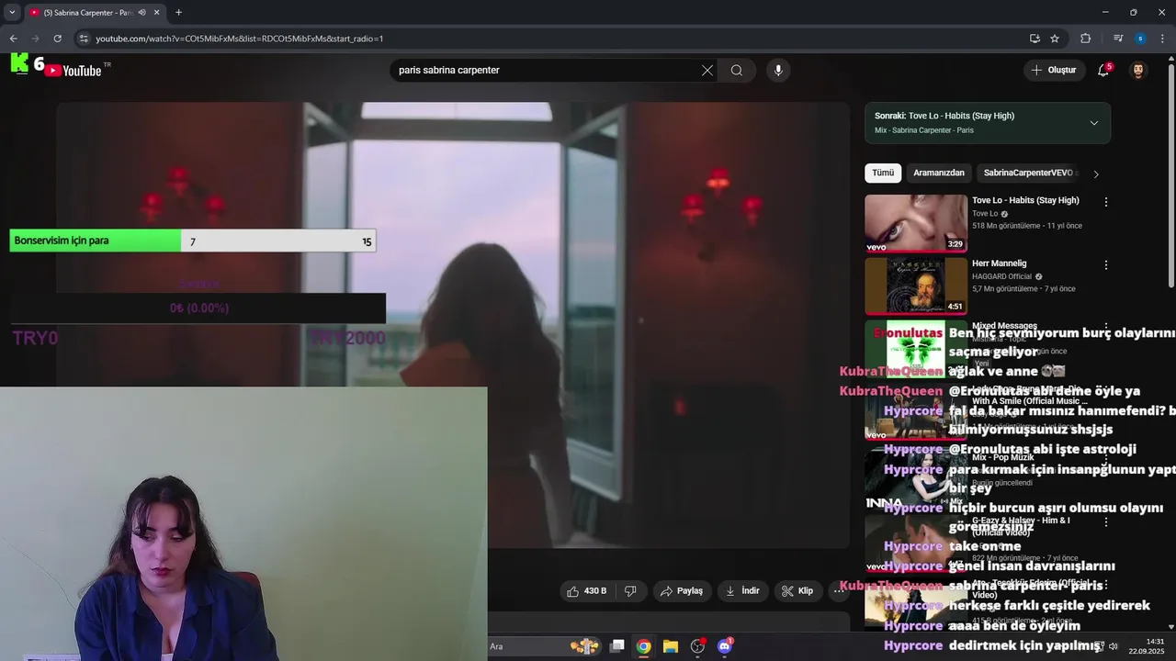Open the three-dot menu beside Klip
Screen dimensions: 1176x661
pyautogui.click(x=839, y=591)
